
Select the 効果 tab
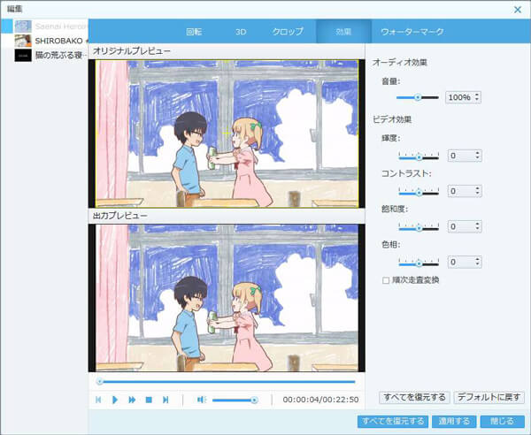click(x=343, y=32)
